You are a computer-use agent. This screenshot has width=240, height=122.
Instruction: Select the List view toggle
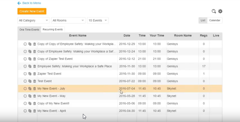pyautogui.click(x=203, y=21)
